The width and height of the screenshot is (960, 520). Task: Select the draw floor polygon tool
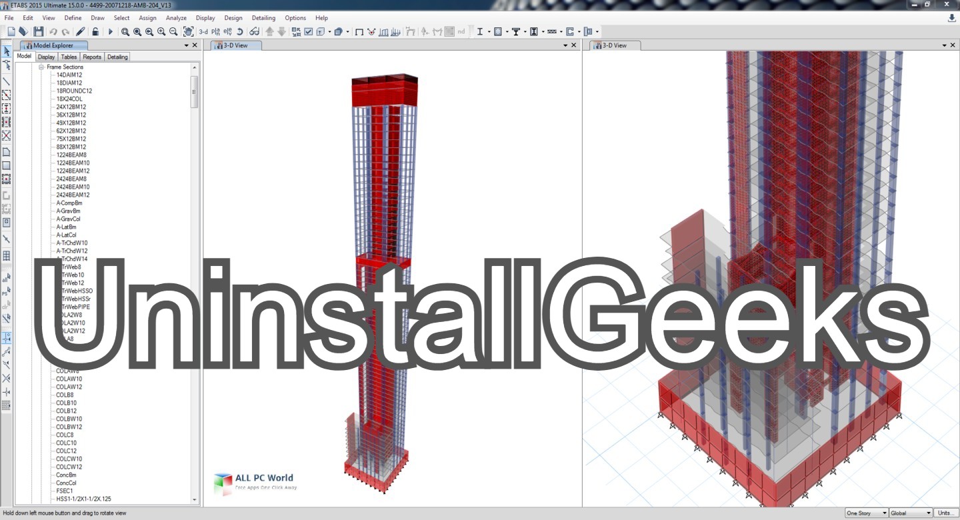click(7, 152)
